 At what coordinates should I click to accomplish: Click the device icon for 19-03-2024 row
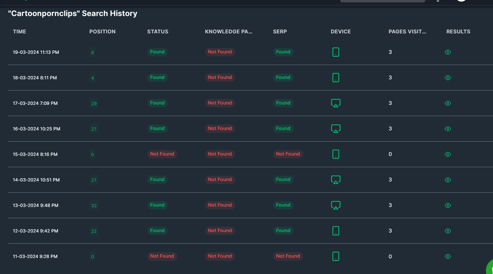(x=336, y=52)
